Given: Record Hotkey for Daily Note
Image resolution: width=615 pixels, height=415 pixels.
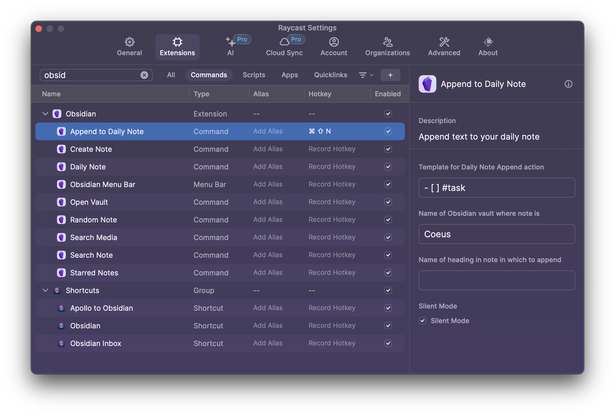Looking at the screenshot, I should [332, 167].
